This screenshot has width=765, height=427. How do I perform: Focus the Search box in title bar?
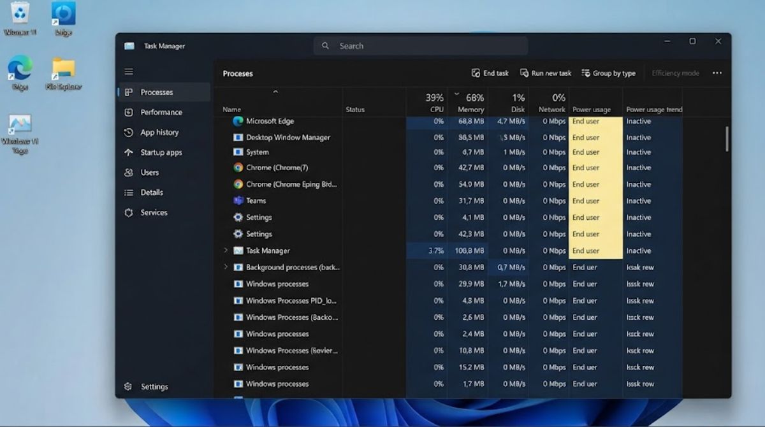point(421,46)
